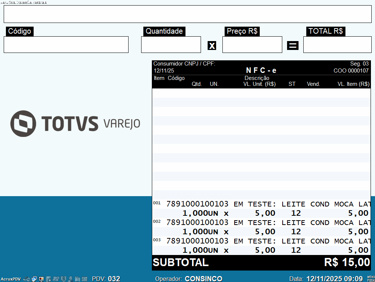The width and height of the screenshot is (375, 282).
Task: Select item 003 barcode 7891000100103
Action: click(x=197, y=241)
